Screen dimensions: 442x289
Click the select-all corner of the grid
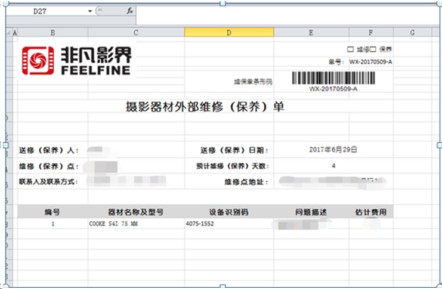10,32
